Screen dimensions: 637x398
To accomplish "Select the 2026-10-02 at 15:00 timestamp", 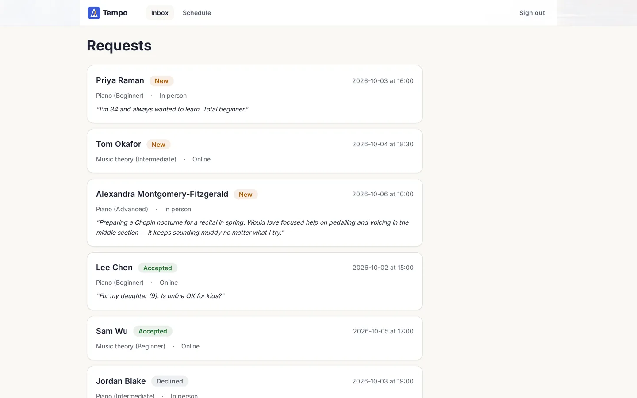I will (383, 268).
